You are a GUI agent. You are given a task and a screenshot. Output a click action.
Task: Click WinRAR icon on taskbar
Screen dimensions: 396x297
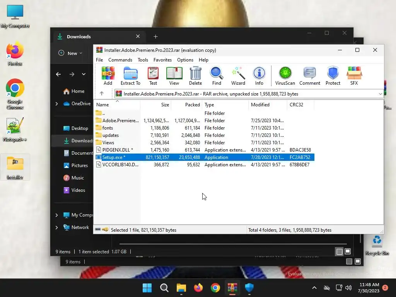click(x=232, y=288)
